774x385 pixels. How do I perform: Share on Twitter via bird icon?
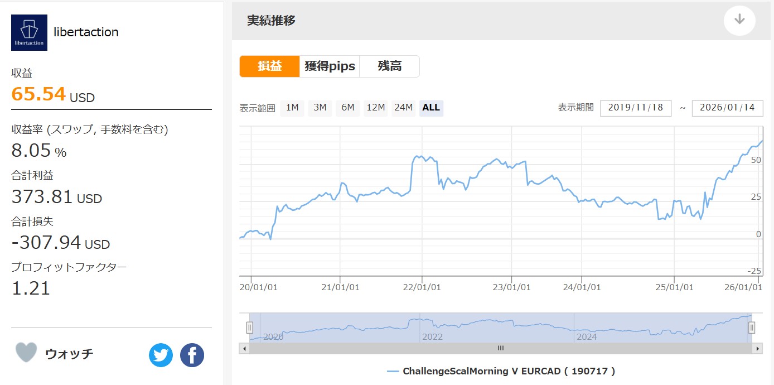(161, 355)
